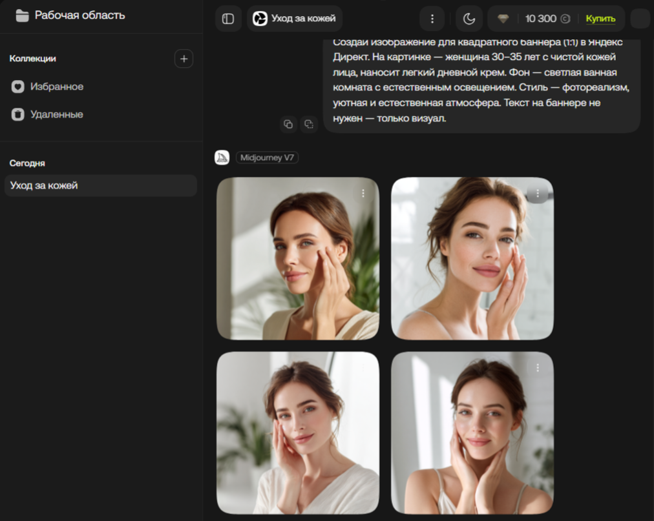Open the three-dot menu in top bar
Image resolution: width=654 pixels, height=521 pixels.
432,19
